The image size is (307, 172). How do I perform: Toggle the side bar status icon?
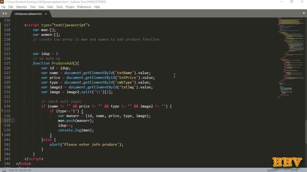[x=4, y=170]
